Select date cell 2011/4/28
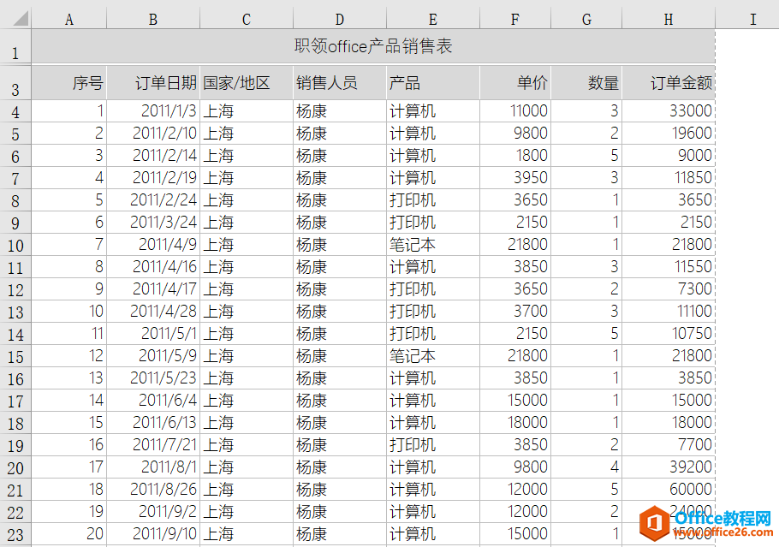Image resolution: width=779 pixels, height=547 pixels. 153,311
